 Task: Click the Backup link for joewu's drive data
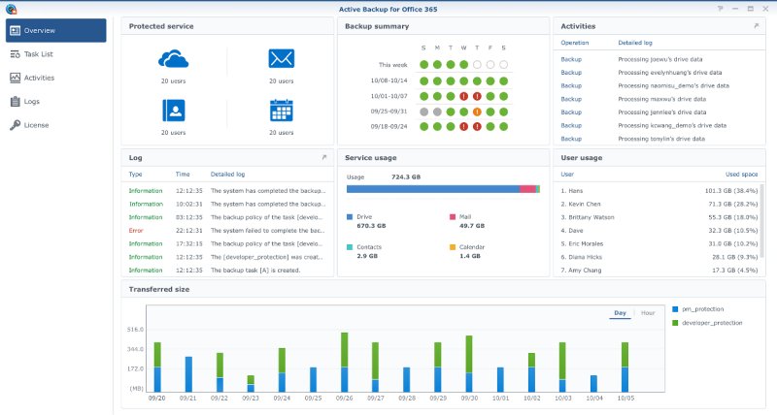click(x=571, y=59)
